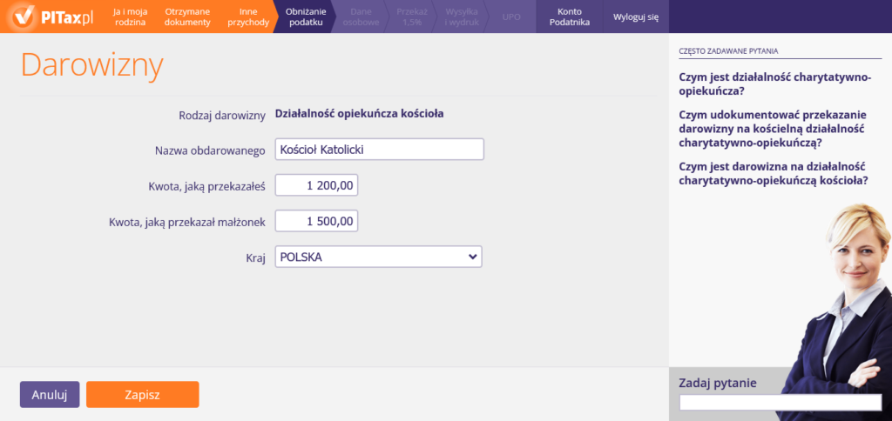Focus the Kwota, jaką przekazałeś field
Image resolution: width=892 pixels, height=421 pixels.
pyautogui.click(x=316, y=185)
